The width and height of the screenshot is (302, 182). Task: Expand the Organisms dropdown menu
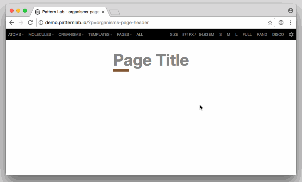71,34
